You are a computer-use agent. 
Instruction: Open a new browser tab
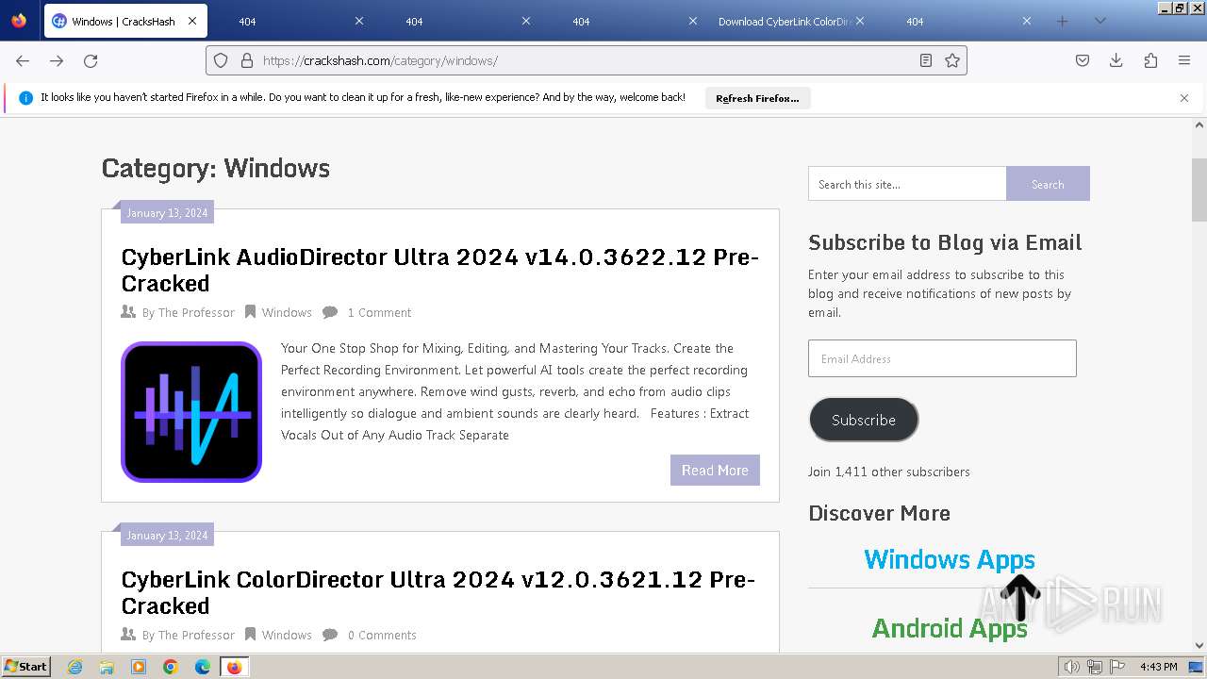1063,21
